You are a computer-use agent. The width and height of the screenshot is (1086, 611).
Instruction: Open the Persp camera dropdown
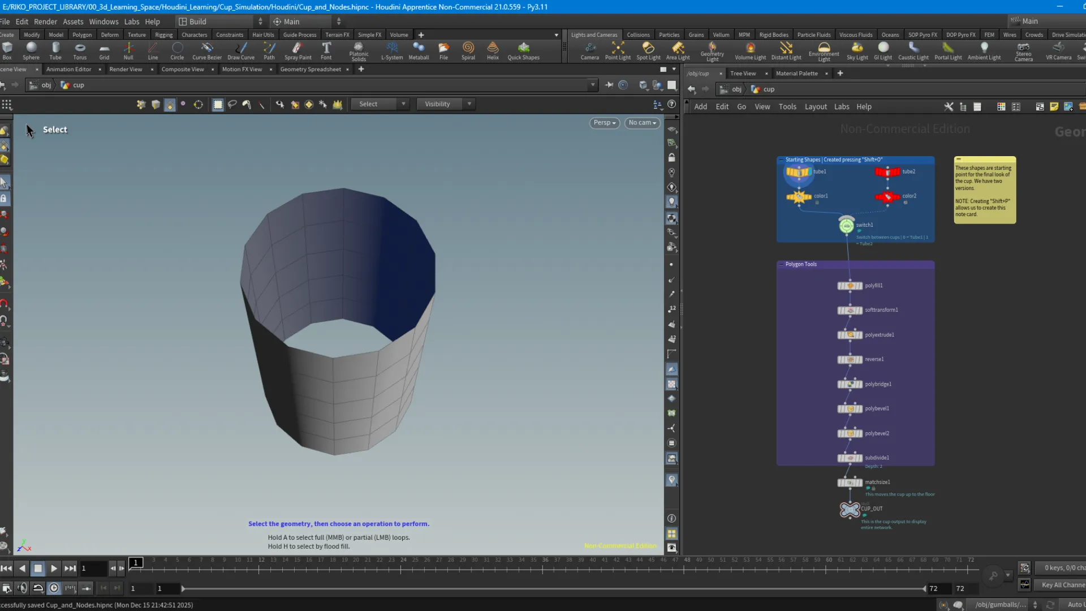pos(604,123)
